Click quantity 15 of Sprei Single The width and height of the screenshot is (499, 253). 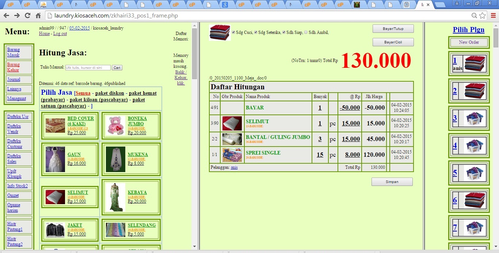click(320, 155)
